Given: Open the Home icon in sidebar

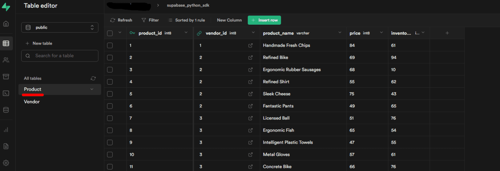Looking at the screenshot, I should tap(6, 24).
